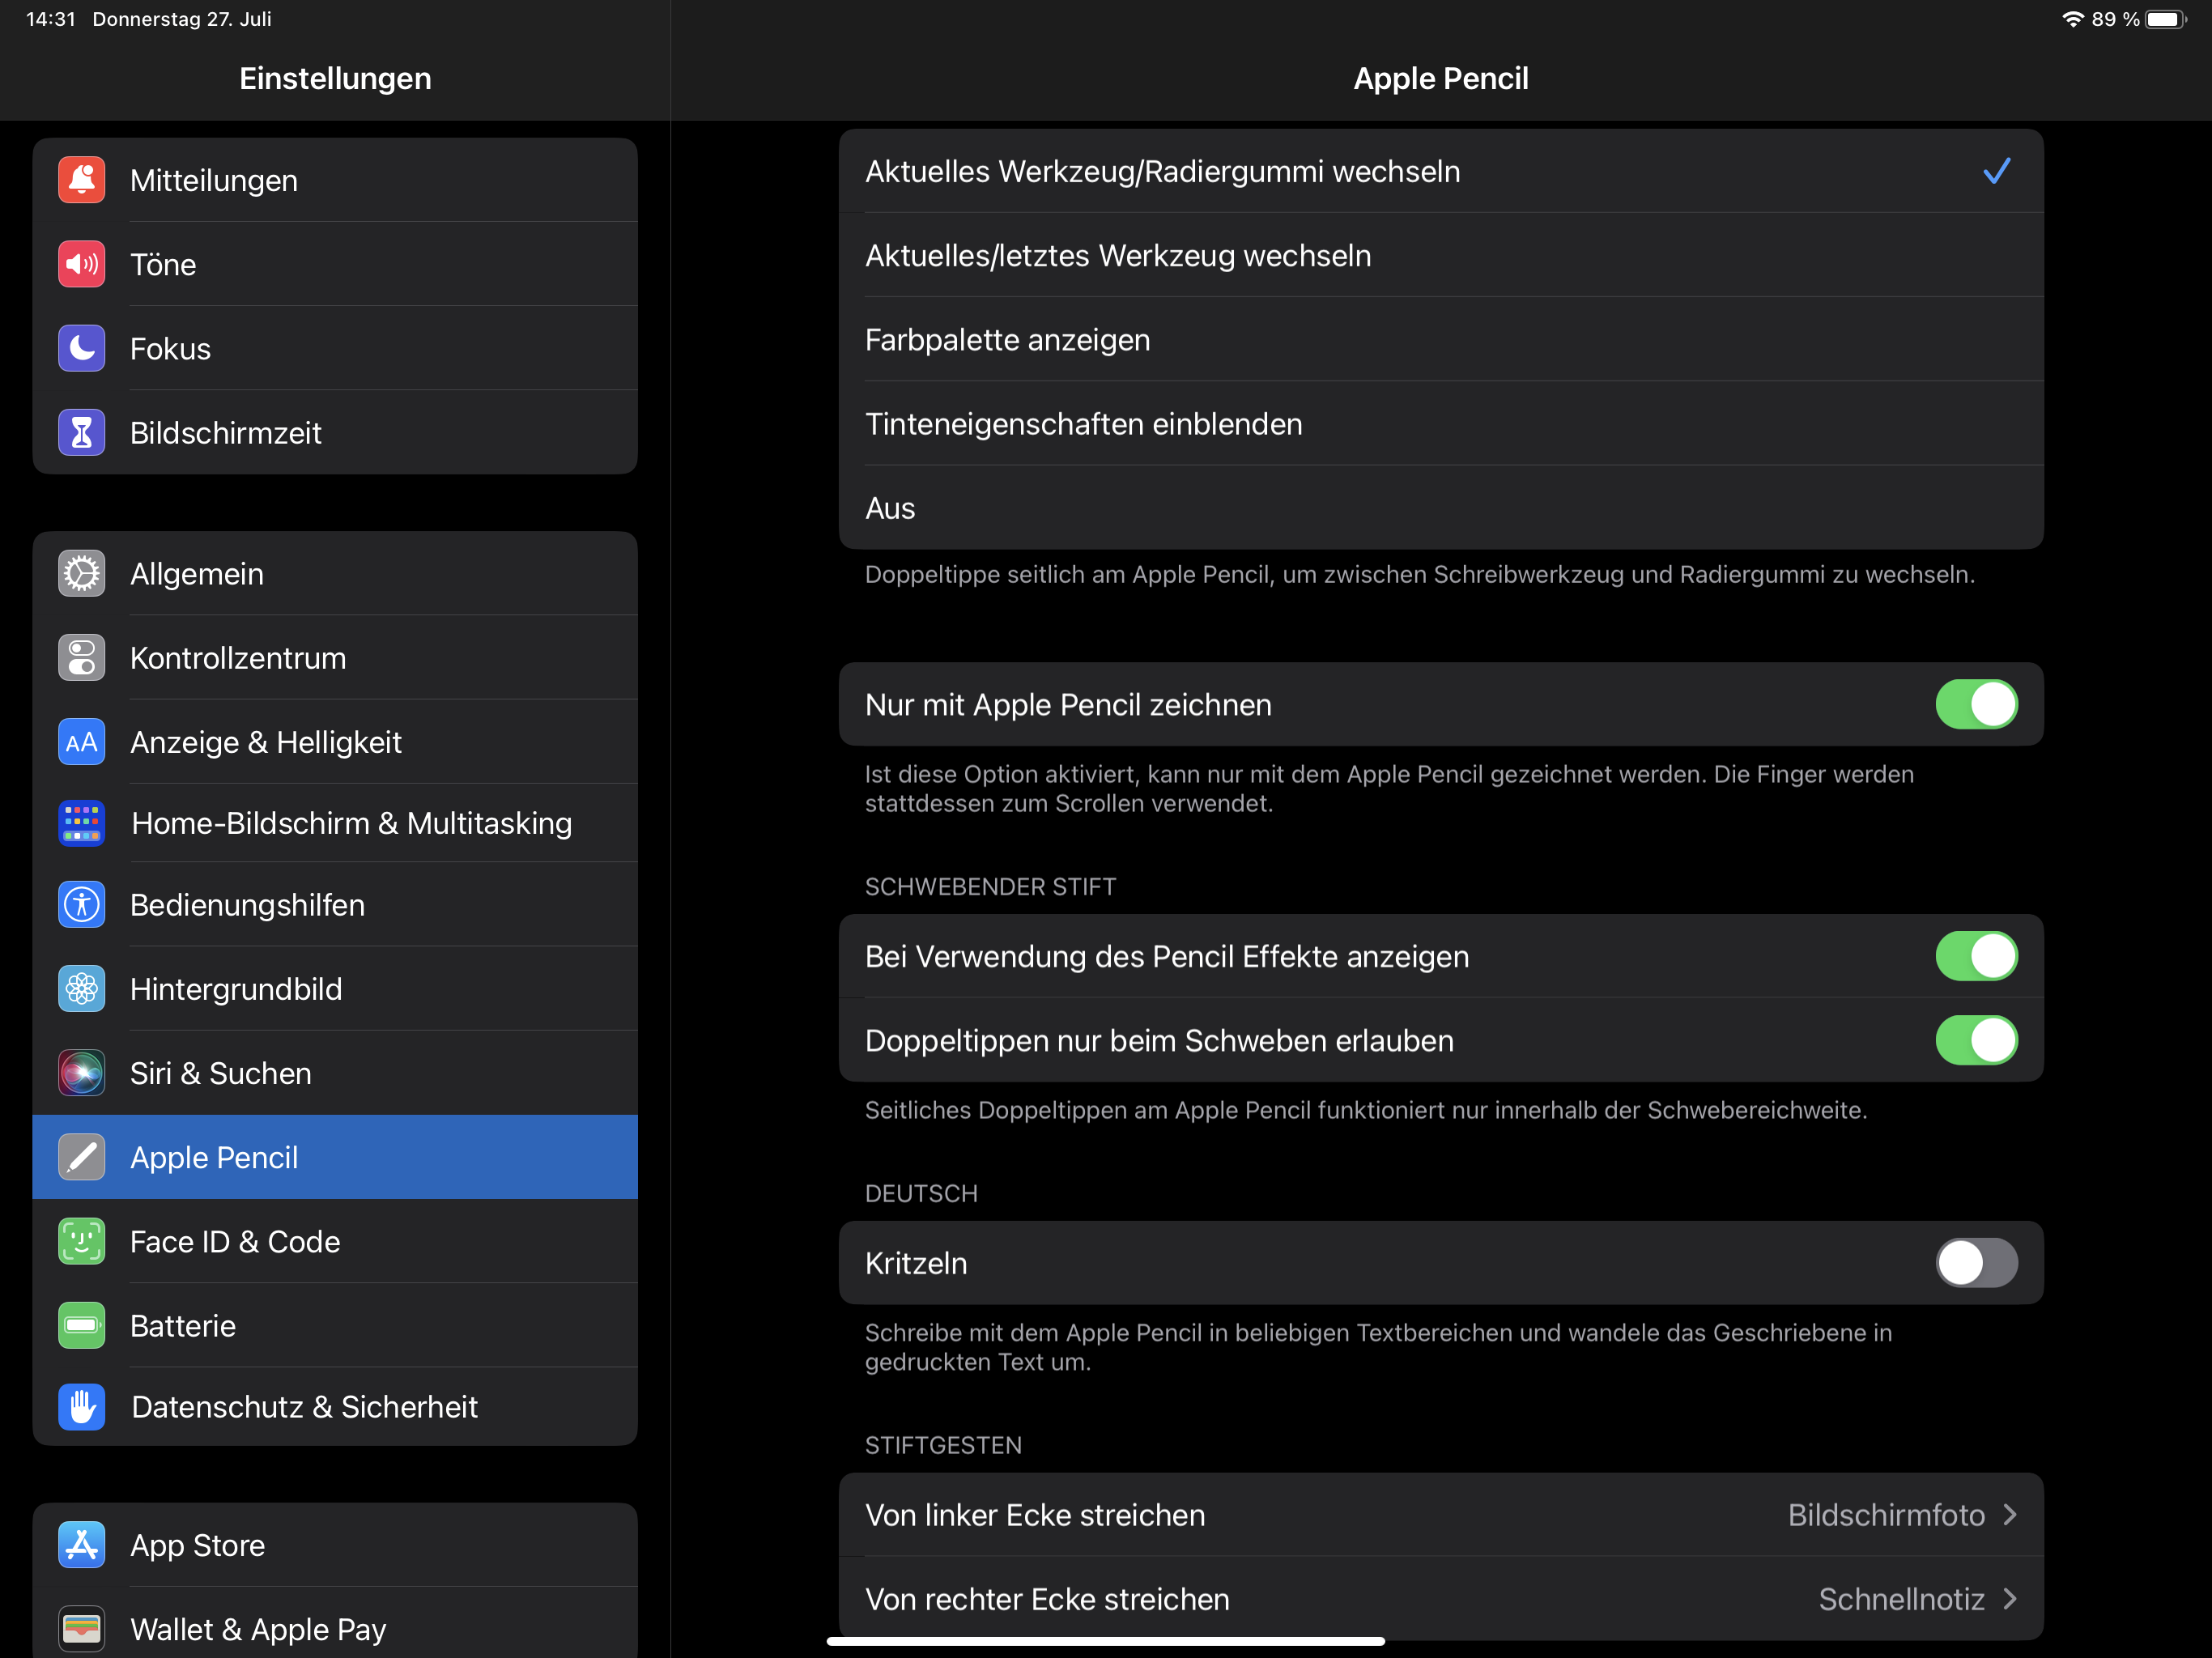Tap the Siri & Suchen icon
Image resolution: width=2212 pixels, height=1658 pixels.
point(81,1073)
